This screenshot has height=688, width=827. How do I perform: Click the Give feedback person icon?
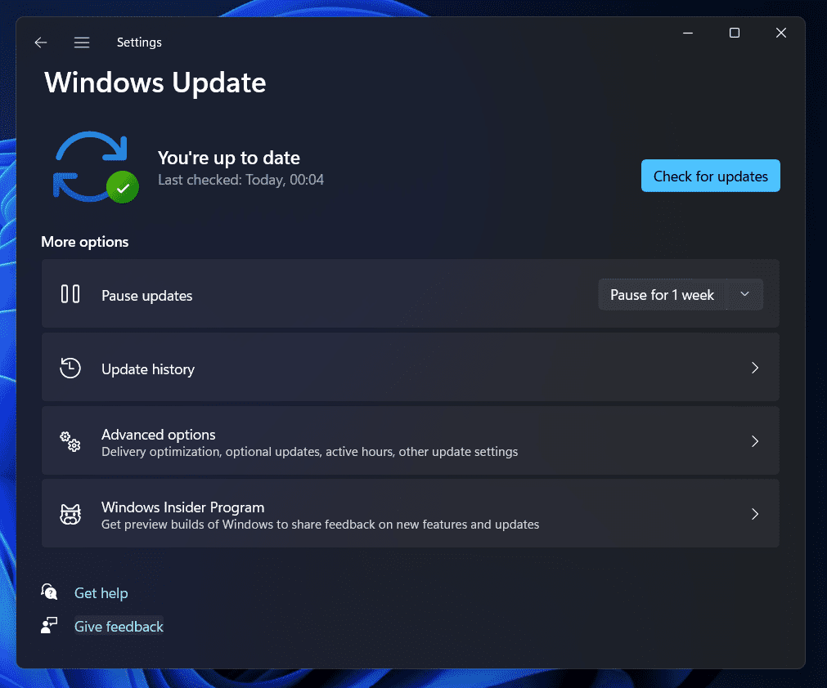[x=49, y=625]
